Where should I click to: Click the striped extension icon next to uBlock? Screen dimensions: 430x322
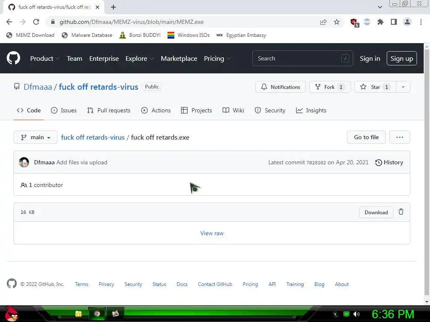click(x=367, y=22)
